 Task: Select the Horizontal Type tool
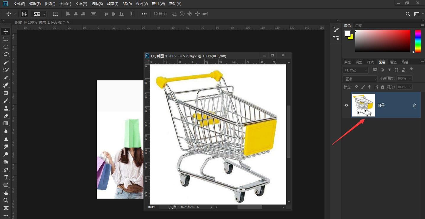[6, 178]
